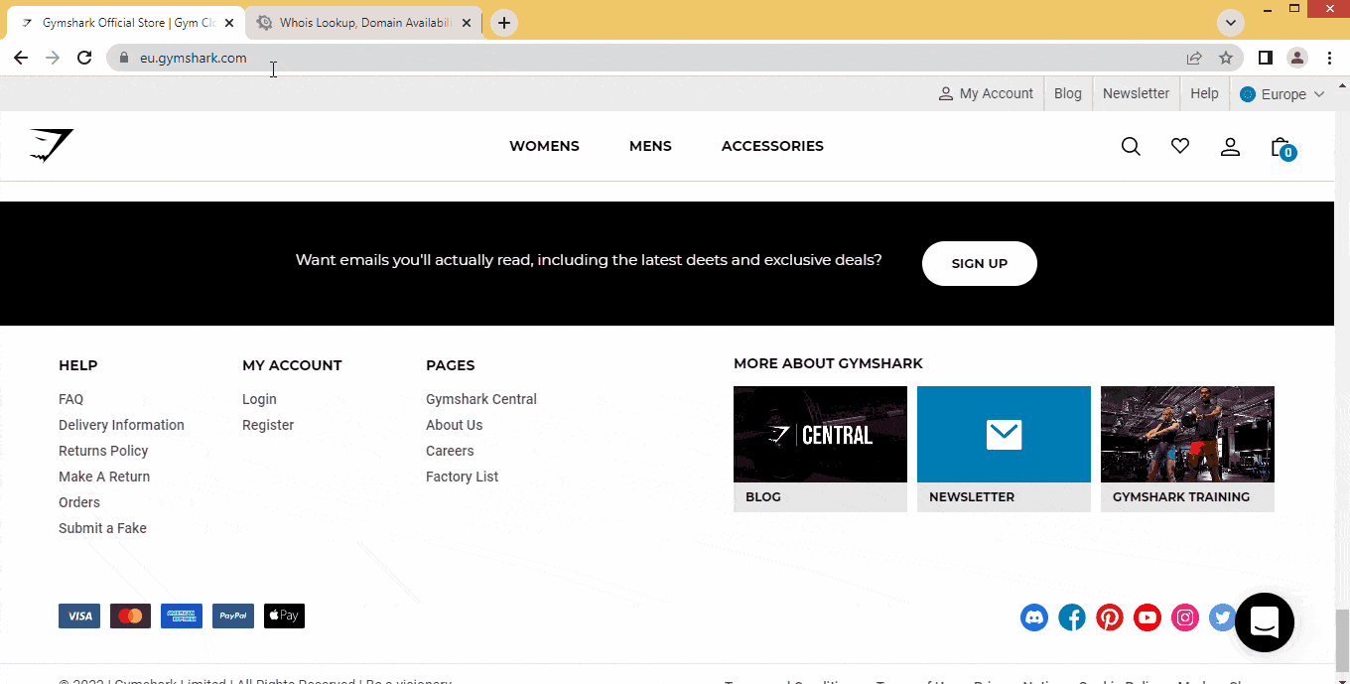
Task: Open Make A Return link
Action: click(x=104, y=477)
